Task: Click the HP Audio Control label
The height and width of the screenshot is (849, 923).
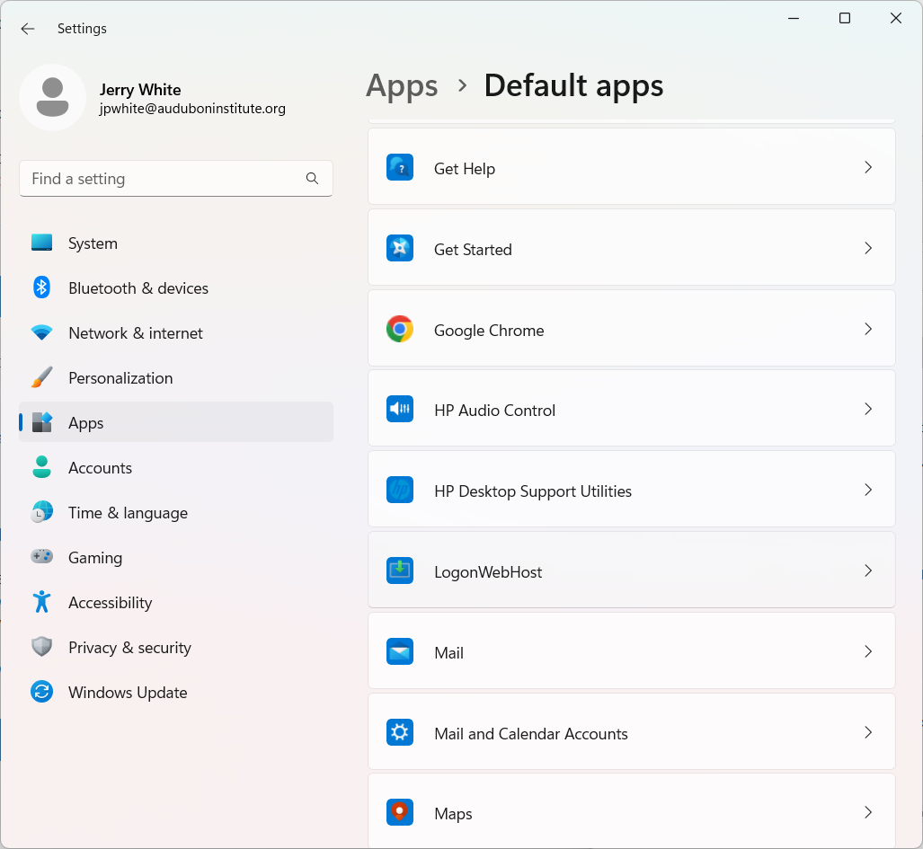Action: [x=494, y=411]
